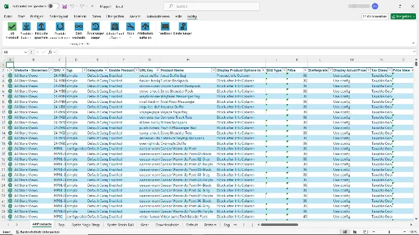The width and height of the screenshot is (419, 235).
Task: Click the Attributsets aufrufen icon
Action: (145, 27)
